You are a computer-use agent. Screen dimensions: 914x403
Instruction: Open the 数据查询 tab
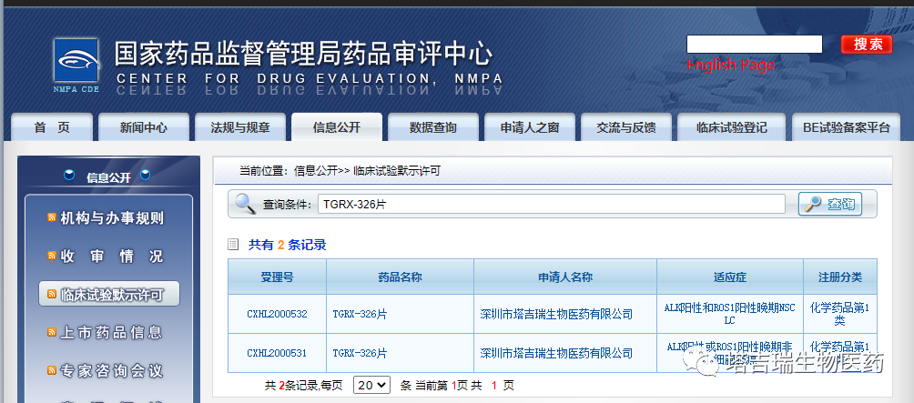click(x=433, y=127)
